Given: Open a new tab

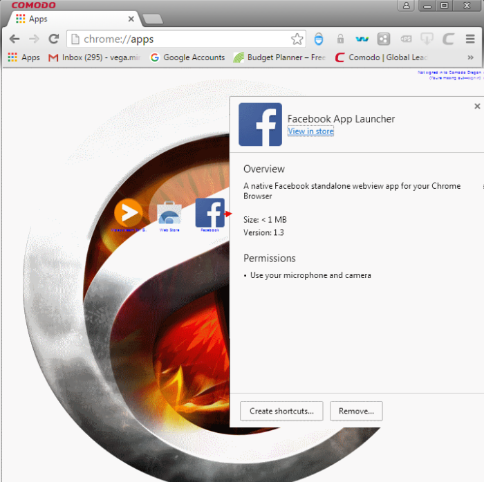Looking at the screenshot, I should [153, 19].
